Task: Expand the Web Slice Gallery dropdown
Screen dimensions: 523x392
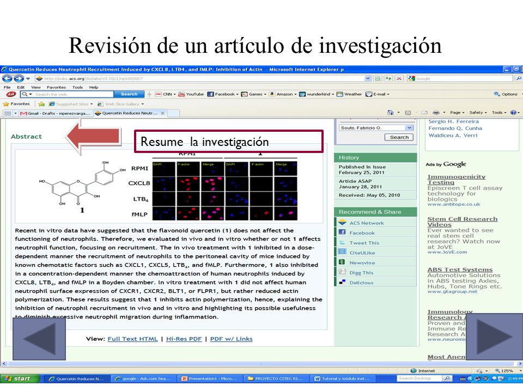Action: [x=142, y=104]
